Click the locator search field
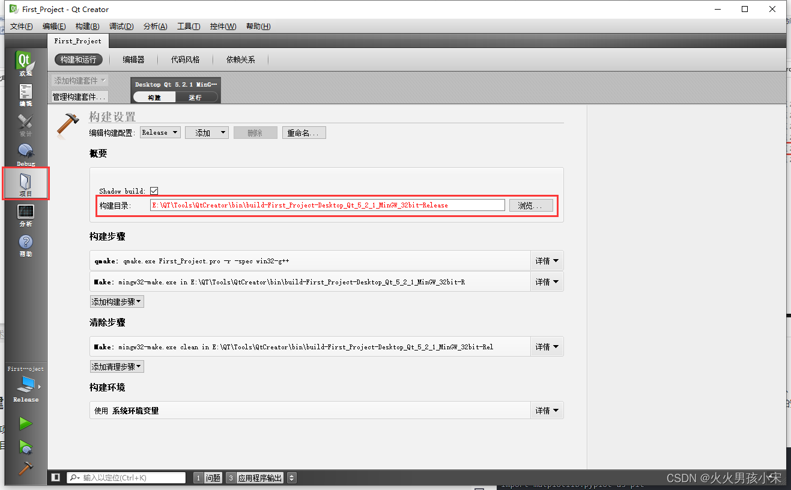The height and width of the screenshot is (490, 791). (126, 477)
